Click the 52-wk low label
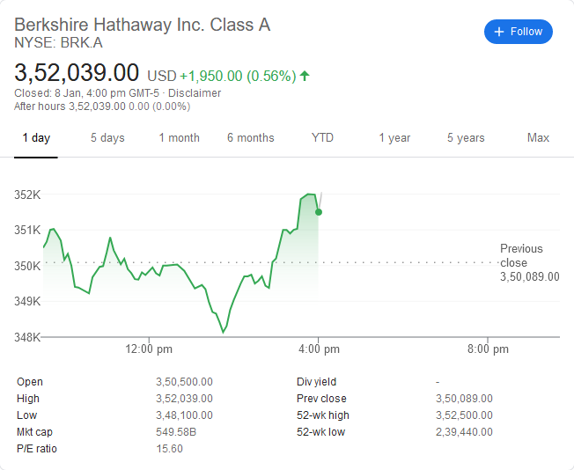Screen dimensions: 574x470 point(320,432)
